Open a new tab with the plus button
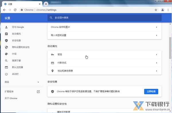The image size is (172, 113). (x=46, y=4)
